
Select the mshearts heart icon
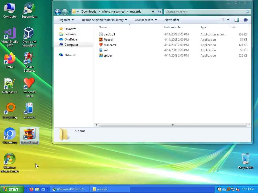click(101, 45)
